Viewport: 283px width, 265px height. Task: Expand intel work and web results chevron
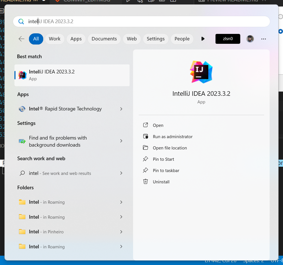121,173
